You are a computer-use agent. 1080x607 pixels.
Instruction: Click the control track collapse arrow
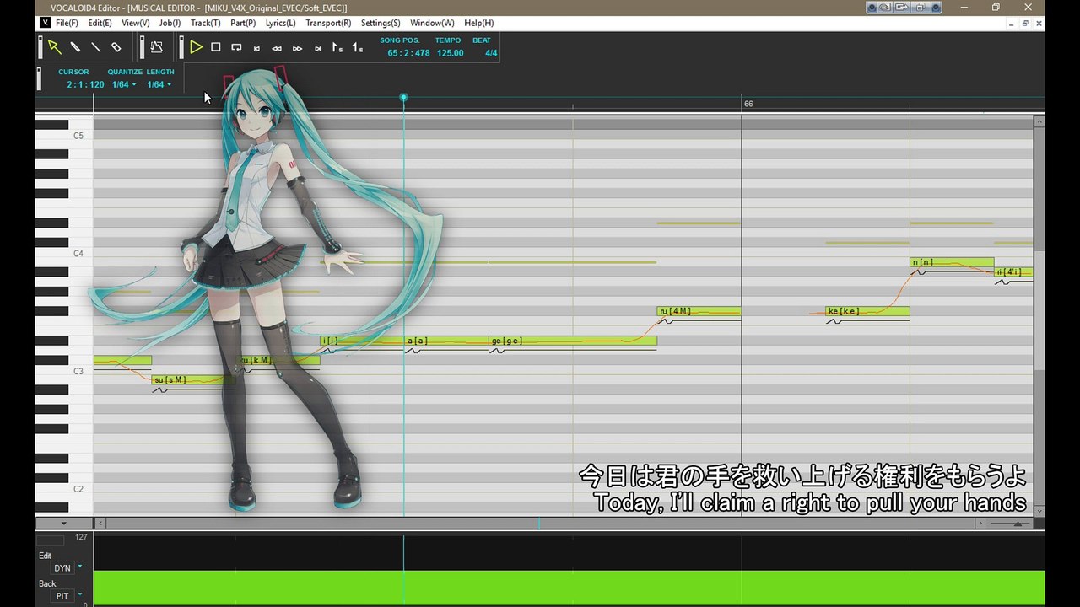pyautogui.click(x=63, y=524)
